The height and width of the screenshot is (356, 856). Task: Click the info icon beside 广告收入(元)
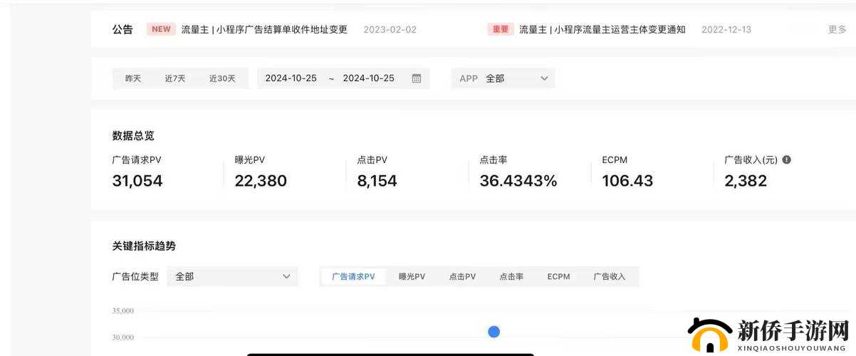tap(787, 160)
